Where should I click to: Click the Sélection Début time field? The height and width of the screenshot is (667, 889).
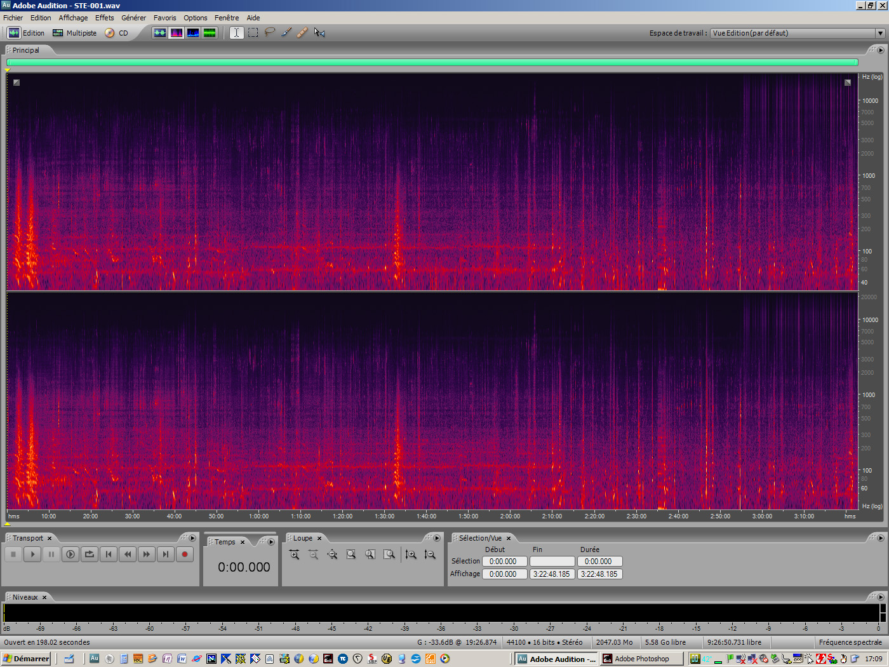tap(504, 561)
